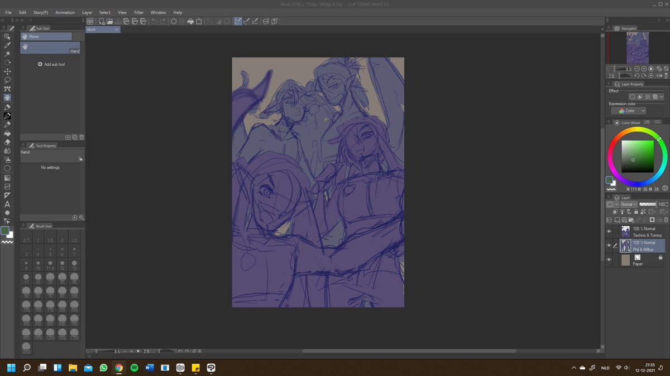Choose the Text tool
The image size is (670, 376).
coord(7,204)
